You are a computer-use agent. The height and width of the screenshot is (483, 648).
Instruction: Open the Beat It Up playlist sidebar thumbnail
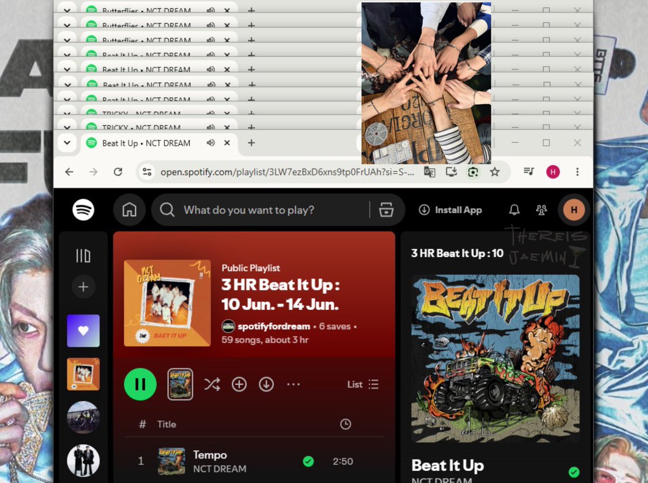click(83, 374)
